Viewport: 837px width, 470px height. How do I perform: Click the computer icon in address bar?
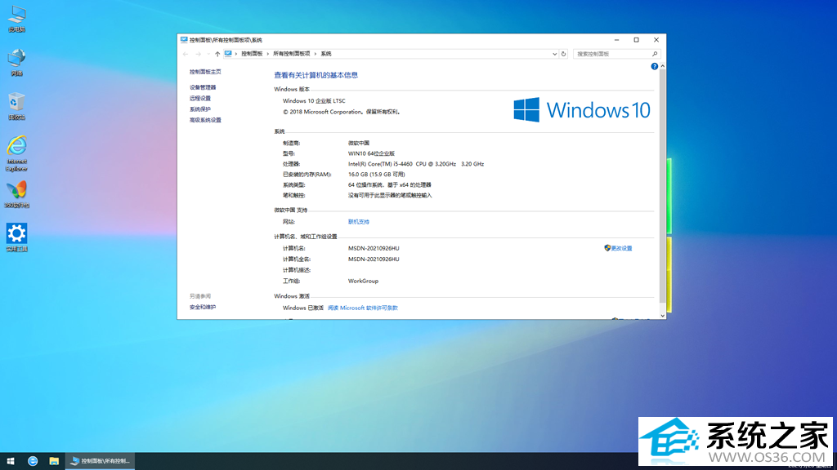[228, 54]
